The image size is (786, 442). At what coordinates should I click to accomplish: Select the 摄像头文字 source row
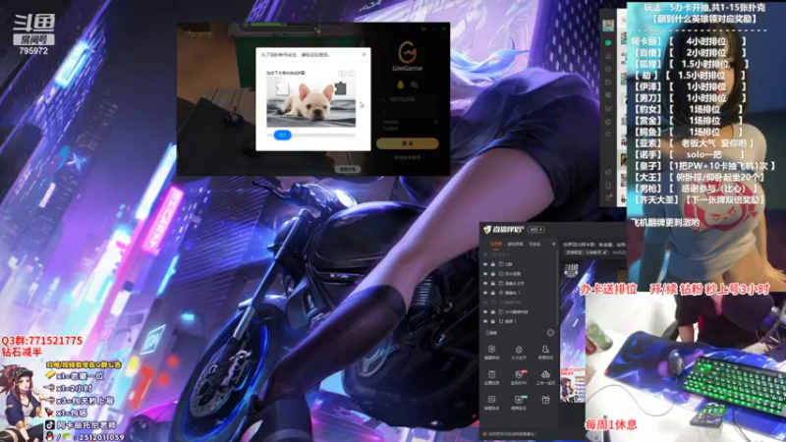tap(519, 283)
